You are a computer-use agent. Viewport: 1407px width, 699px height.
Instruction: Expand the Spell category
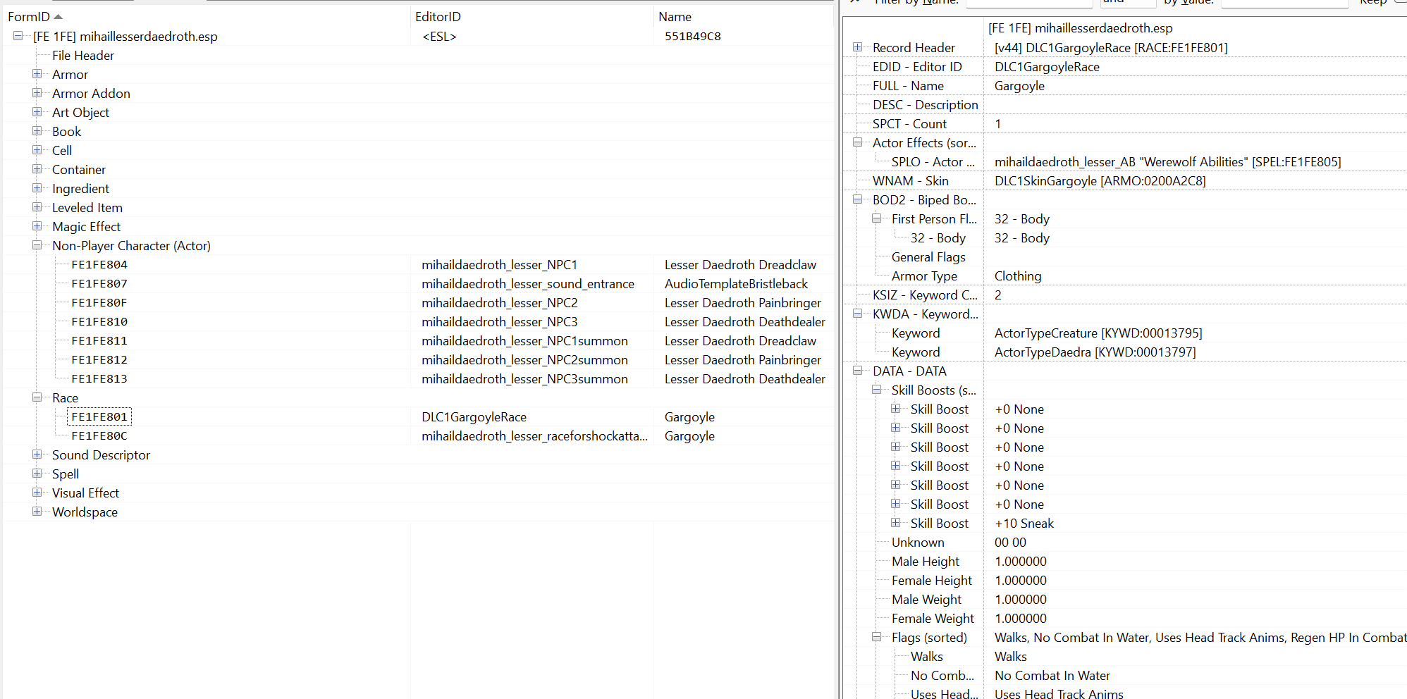(37, 474)
